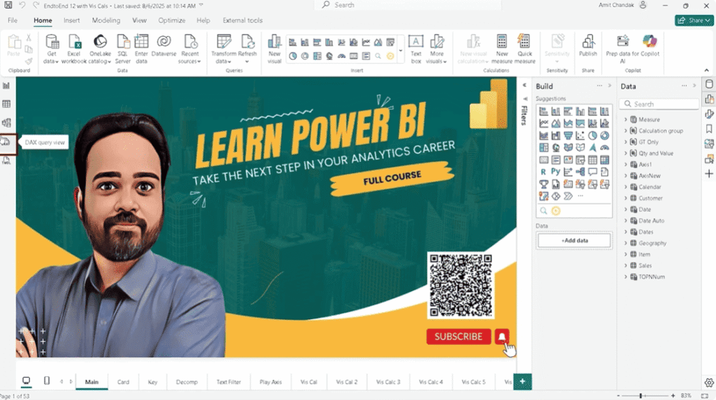This screenshot has height=400, width=716.
Task: Switch to the View ribbon tab
Action: 139,20
